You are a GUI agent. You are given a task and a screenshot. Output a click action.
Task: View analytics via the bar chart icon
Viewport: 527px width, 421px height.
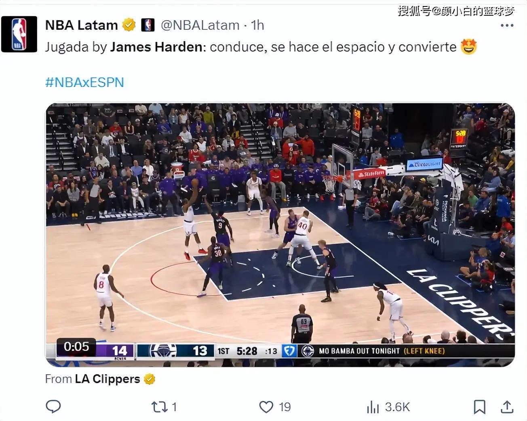(373, 407)
